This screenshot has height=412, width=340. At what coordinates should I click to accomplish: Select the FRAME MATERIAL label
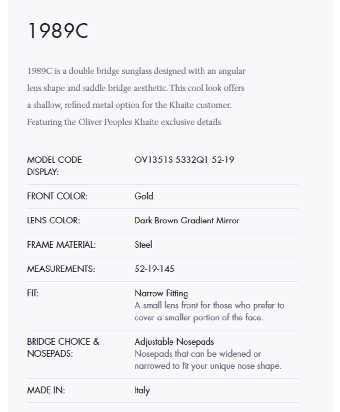(x=61, y=245)
